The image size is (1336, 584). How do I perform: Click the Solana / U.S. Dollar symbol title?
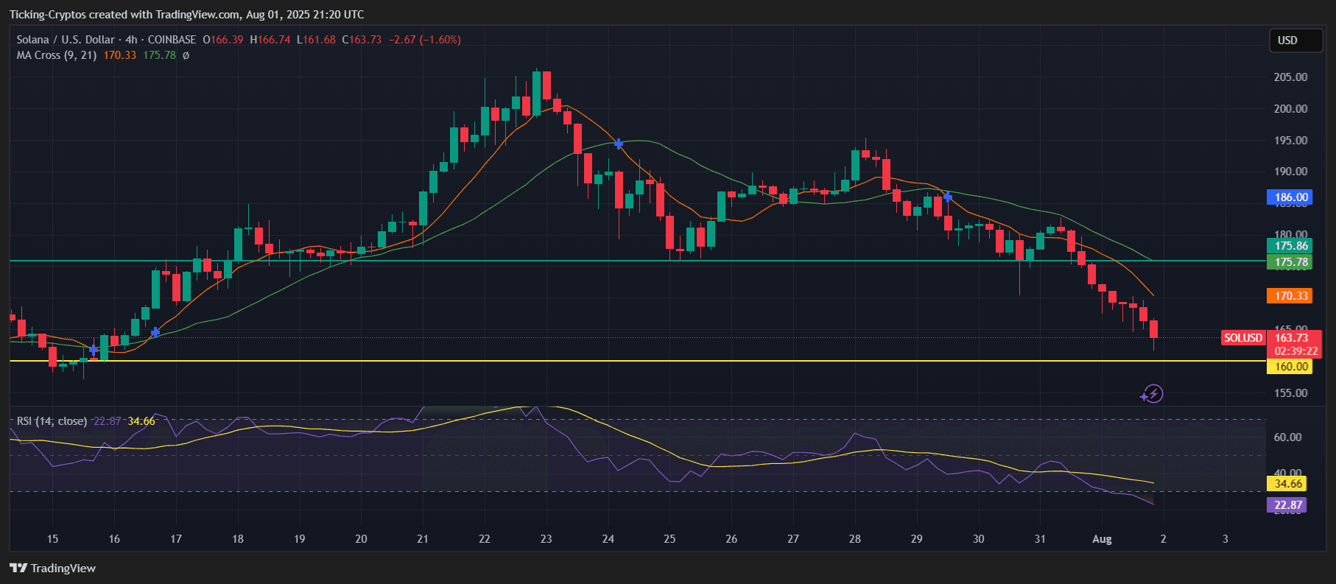click(x=66, y=40)
